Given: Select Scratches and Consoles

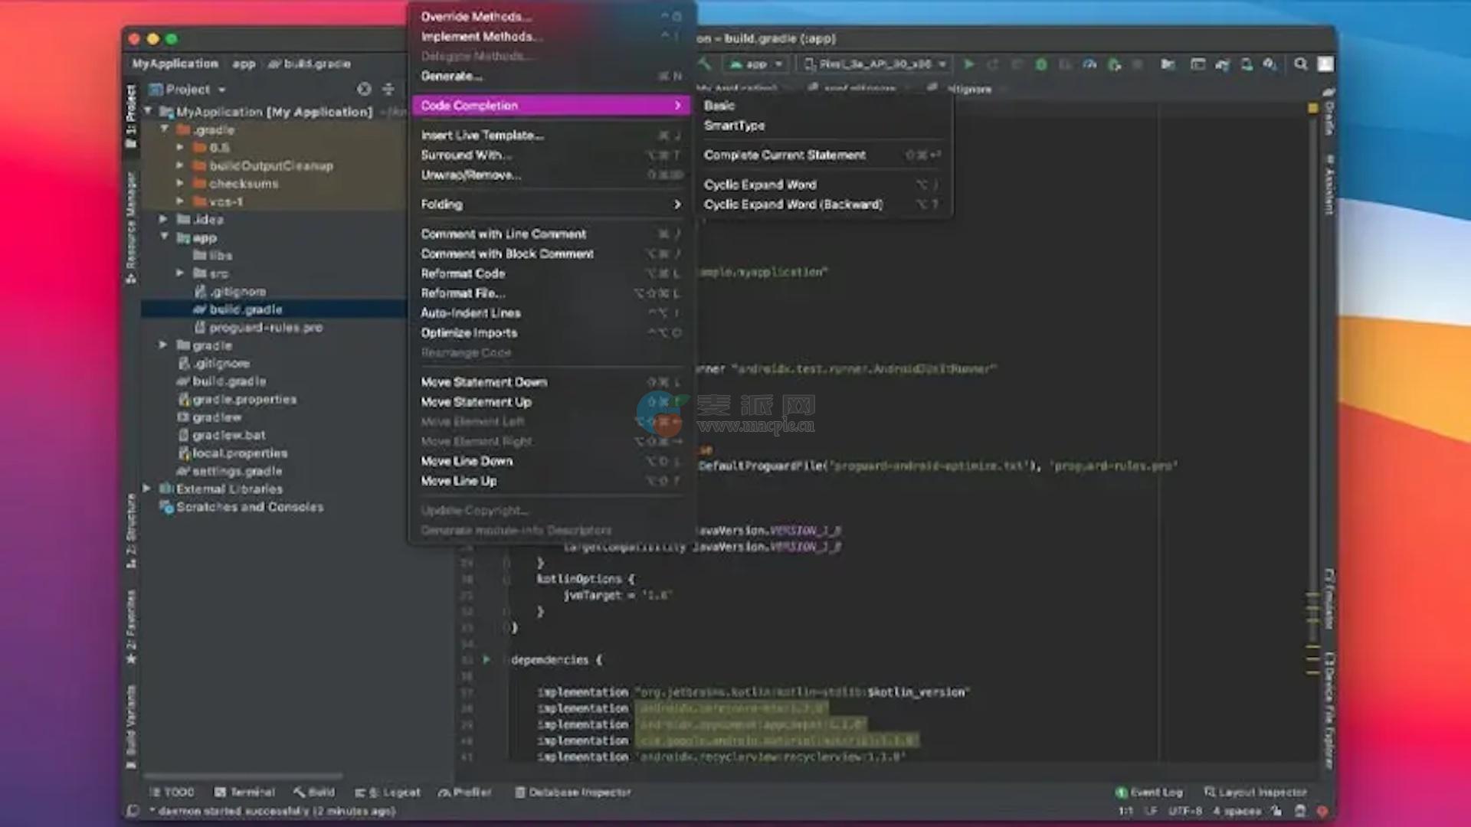Looking at the screenshot, I should point(241,507).
